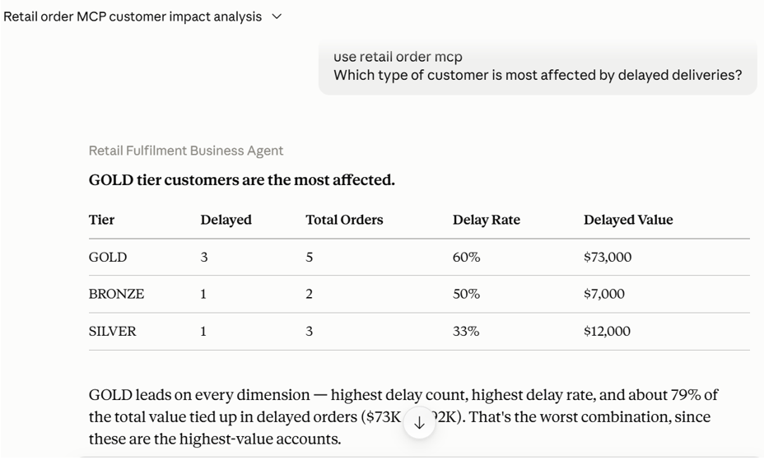764x460 pixels.
Task: Click the Tier column header
Action: click(x=101, y=220)
